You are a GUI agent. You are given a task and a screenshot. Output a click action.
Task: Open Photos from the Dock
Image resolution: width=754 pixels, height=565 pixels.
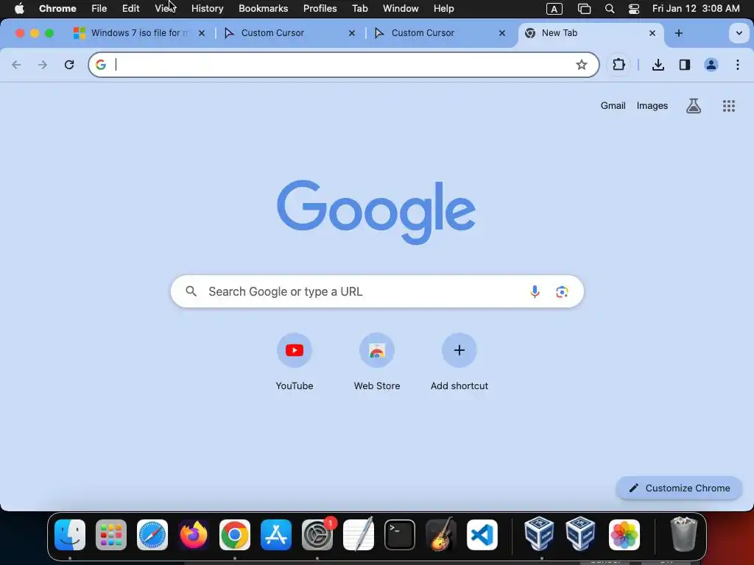pos(624,535)
